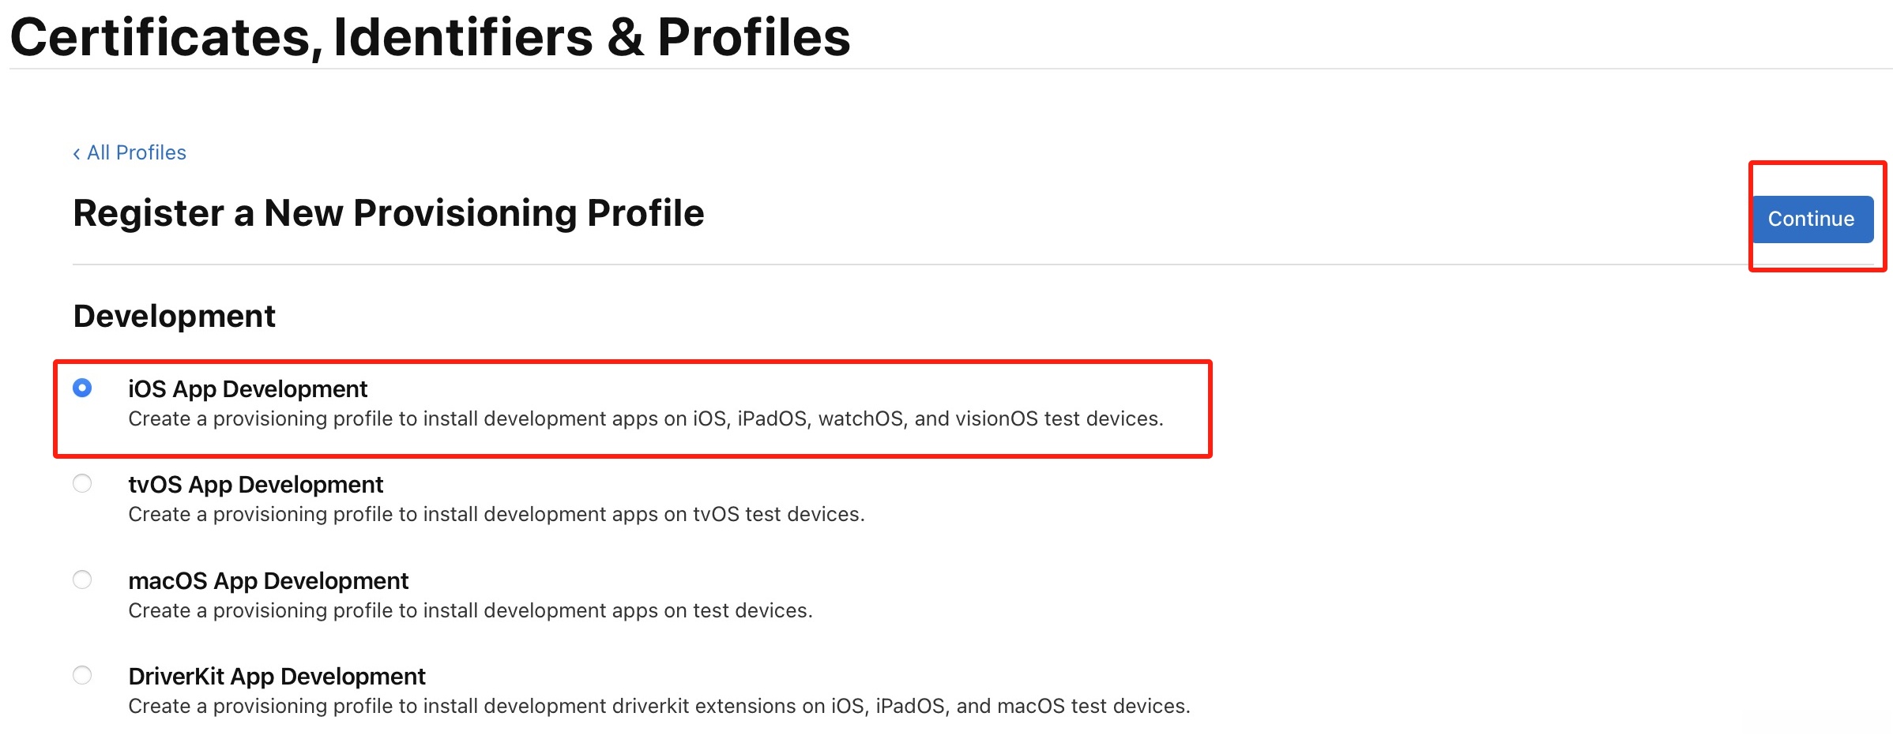Click the back chevron beside All Profiles

coord(77,153)
